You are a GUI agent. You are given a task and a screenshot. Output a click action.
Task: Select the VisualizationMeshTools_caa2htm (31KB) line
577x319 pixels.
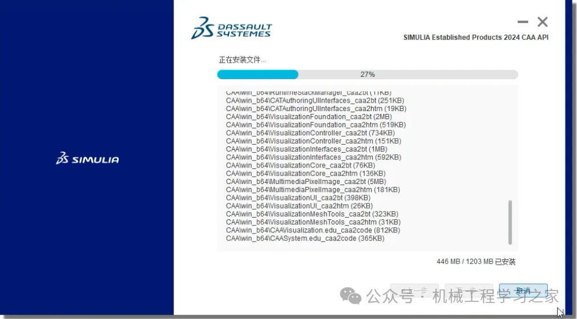pos(313,222)
